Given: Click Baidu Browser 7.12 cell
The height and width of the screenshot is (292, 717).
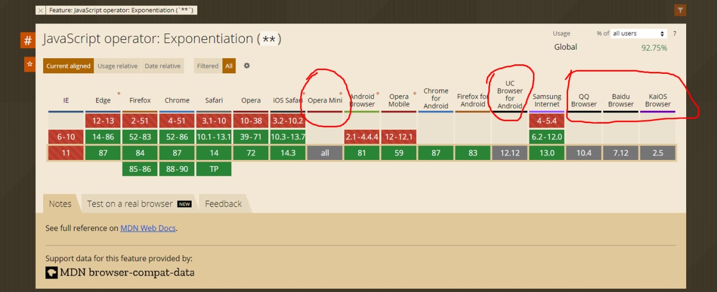Looking at the screenshot, I should [621, 153].
